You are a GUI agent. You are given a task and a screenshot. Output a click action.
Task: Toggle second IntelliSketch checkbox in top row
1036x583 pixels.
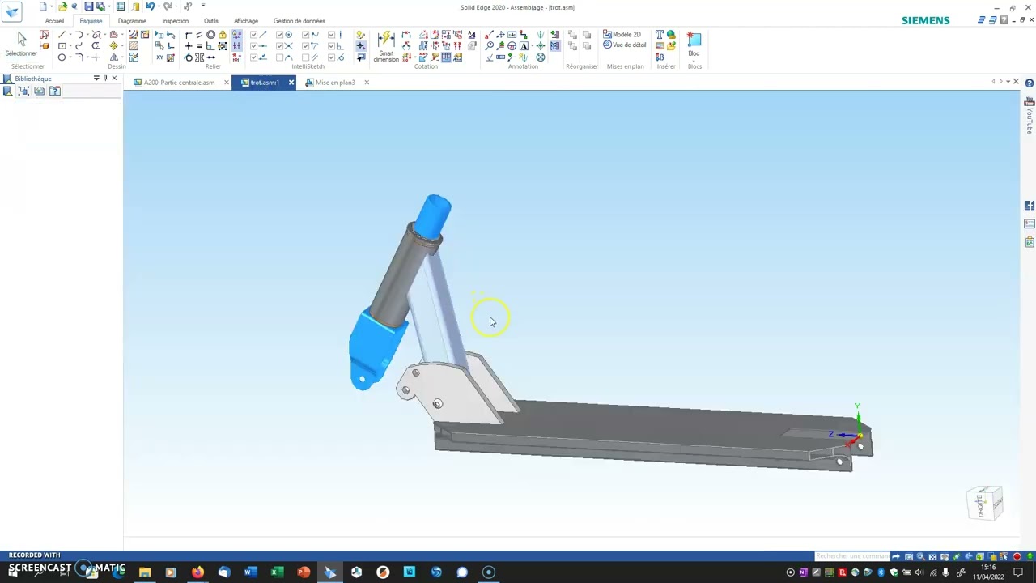pyautogui.click(x=279, y=35)
